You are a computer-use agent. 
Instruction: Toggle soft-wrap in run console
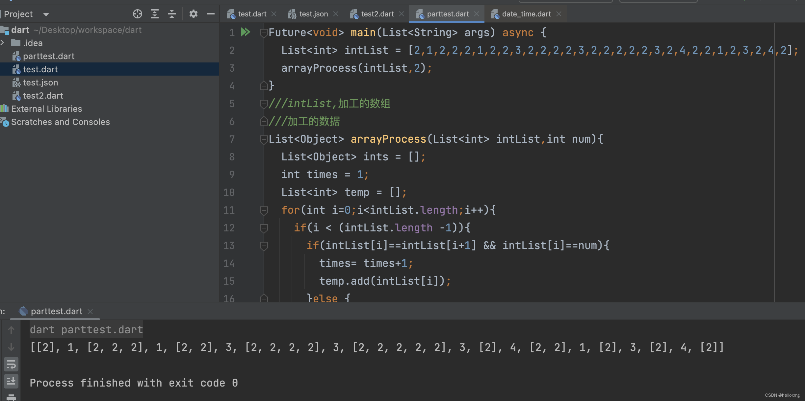click(11, 364)
